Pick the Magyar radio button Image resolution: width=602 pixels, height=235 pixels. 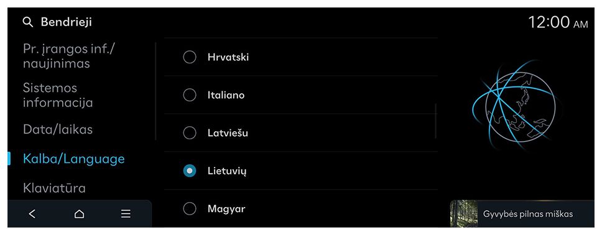190,209
